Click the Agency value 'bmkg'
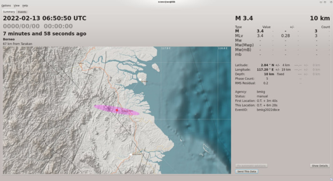Viewport: 333px width, 181px height. pyautogui.click(x=261, y=92)
